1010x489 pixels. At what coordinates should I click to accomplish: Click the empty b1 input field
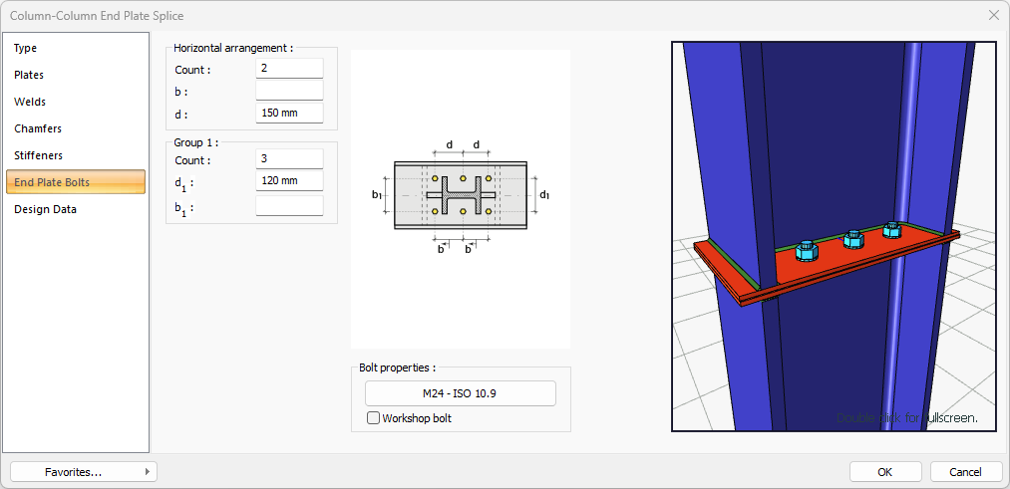point(289,206)
